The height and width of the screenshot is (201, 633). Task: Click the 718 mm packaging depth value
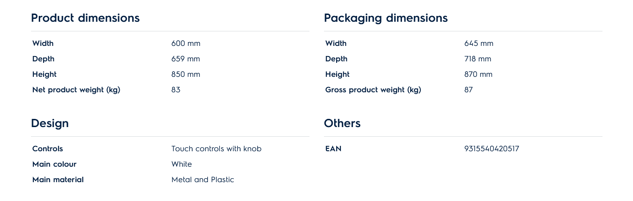point(478,59)
